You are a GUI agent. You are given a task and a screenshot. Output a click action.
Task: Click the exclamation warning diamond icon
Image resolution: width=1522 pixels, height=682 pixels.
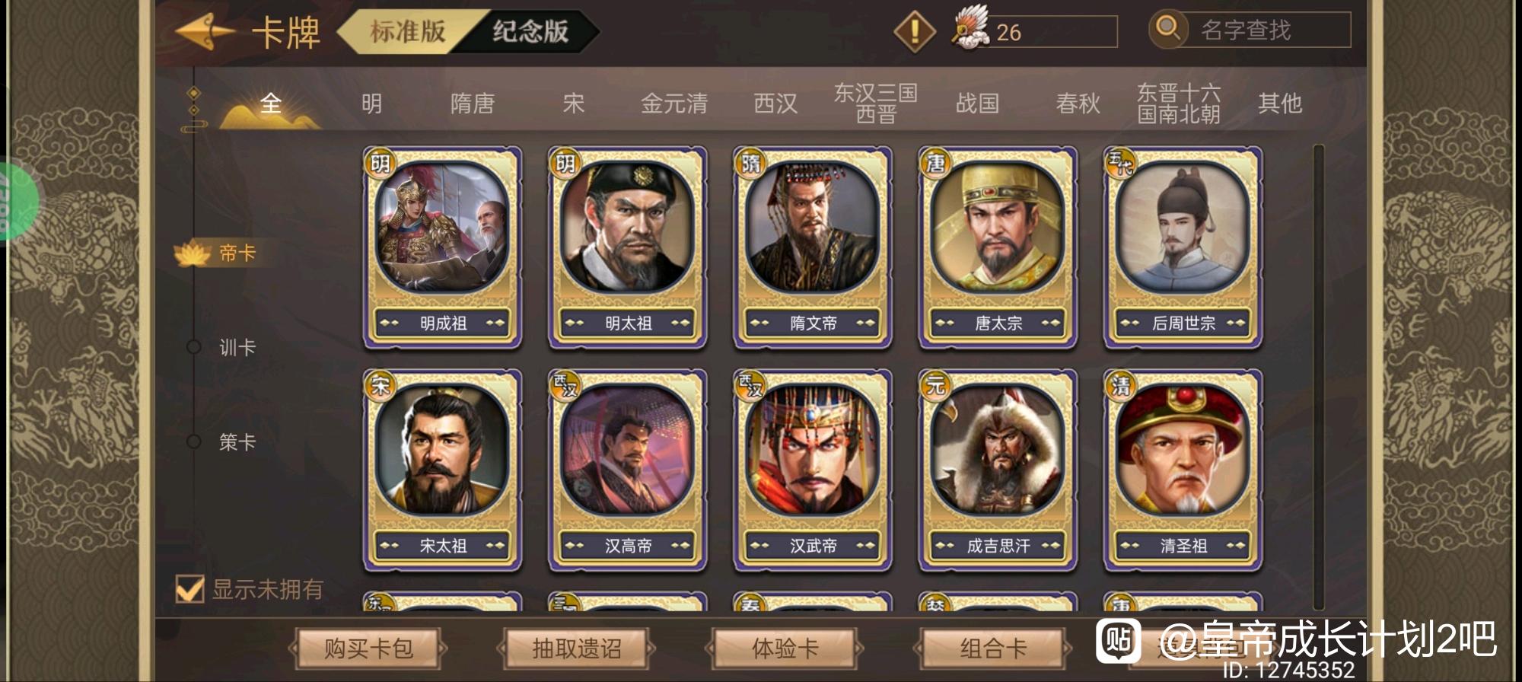coord(914,31)
